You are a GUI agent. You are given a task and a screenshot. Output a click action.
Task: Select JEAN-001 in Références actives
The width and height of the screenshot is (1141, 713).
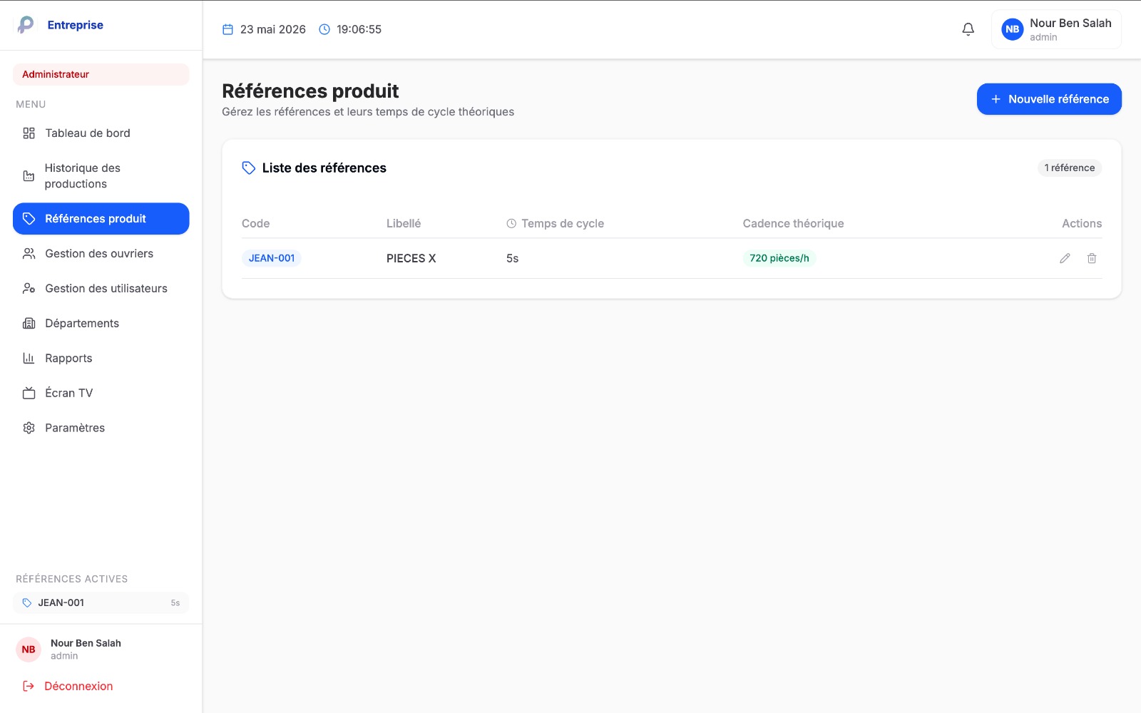pyautogui.click(x=101, y=603)
